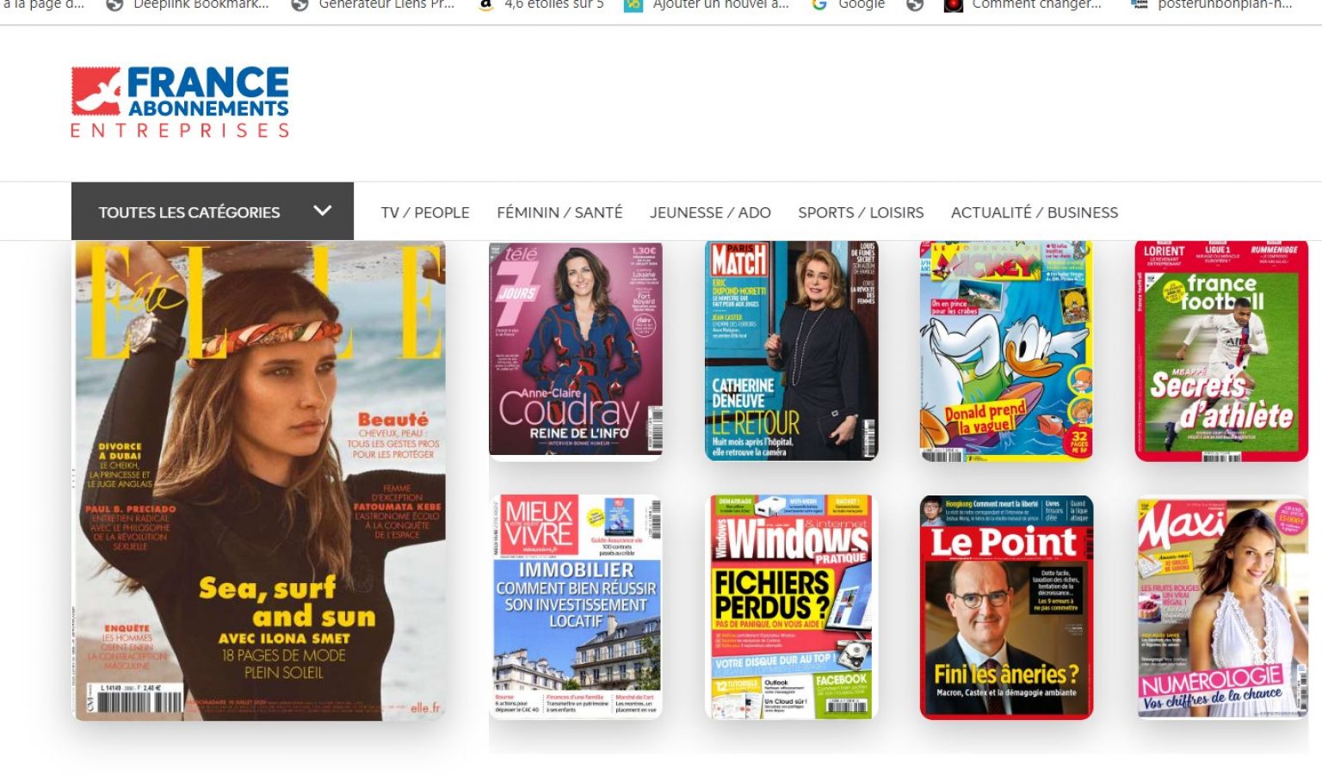Click the Amazon icon in bookmarks bar
Screen dimensions: 1322x775
pos(485,5)
